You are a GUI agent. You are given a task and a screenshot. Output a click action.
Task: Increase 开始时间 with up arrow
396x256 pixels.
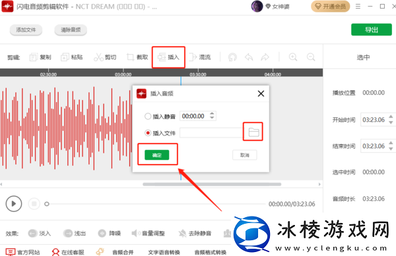click(x=391, y=116)
